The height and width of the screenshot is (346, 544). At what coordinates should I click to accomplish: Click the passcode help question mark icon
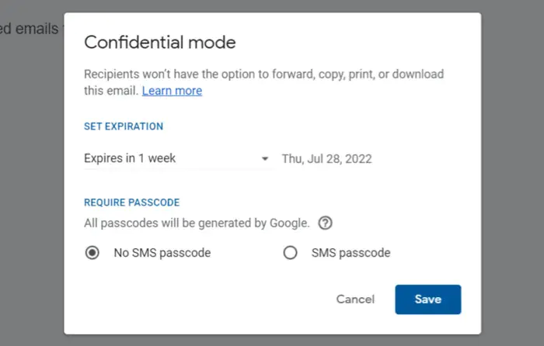pyautogui.click(x=326, y=223)
